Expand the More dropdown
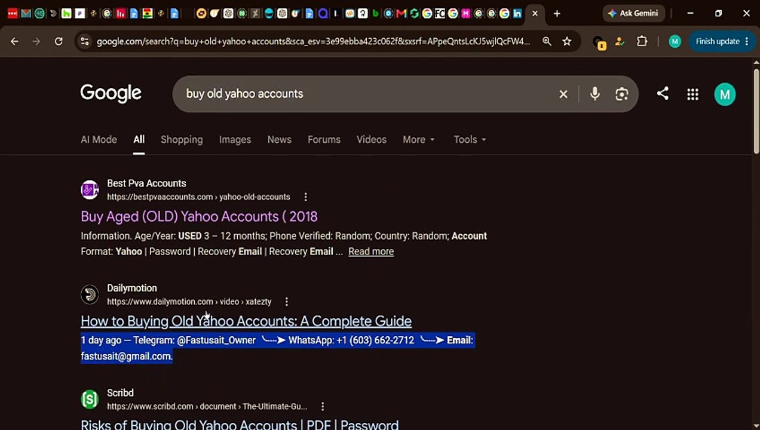This screenshot has width=760, height=430. tap(419, 139)
